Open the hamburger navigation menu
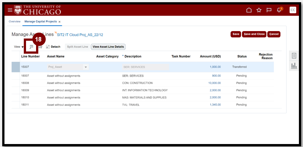Image resolution: width=303 pixels, height=147 pixels. pos(10,10)
